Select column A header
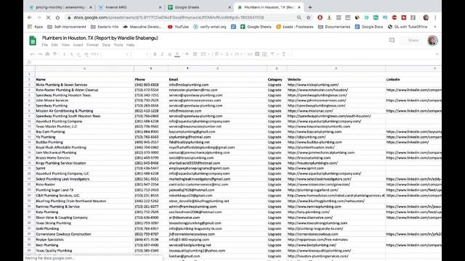This screenshot has width=465, height=261. click(x=84, y=69)
